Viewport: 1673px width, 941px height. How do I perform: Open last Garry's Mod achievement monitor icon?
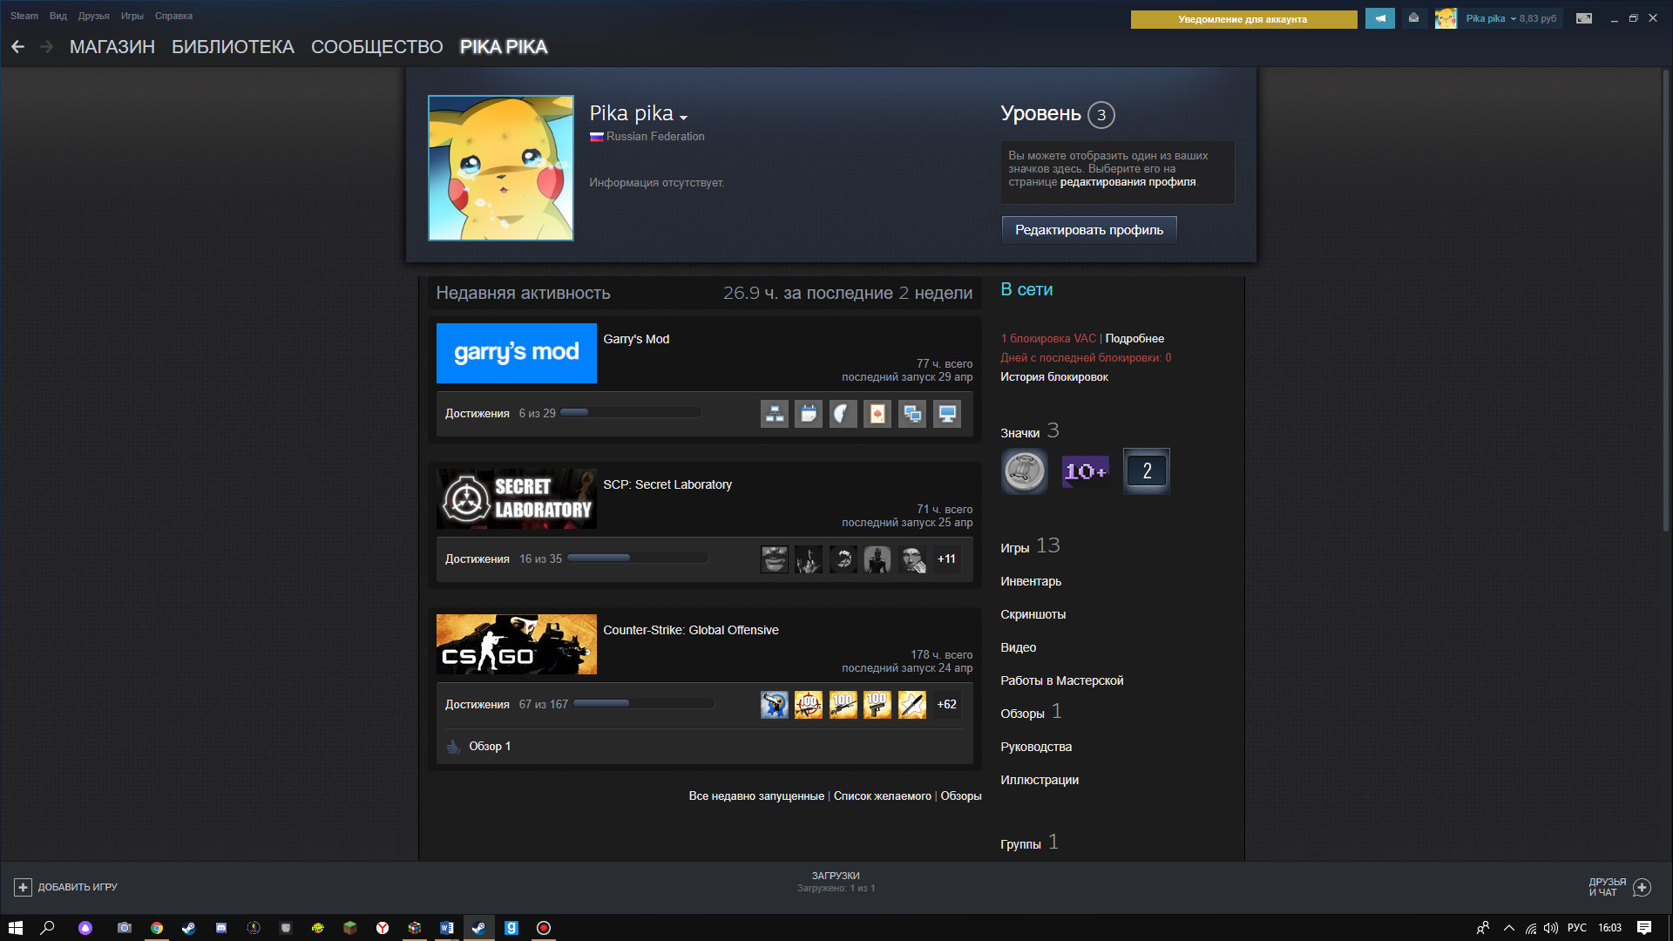tap(946, 414)
